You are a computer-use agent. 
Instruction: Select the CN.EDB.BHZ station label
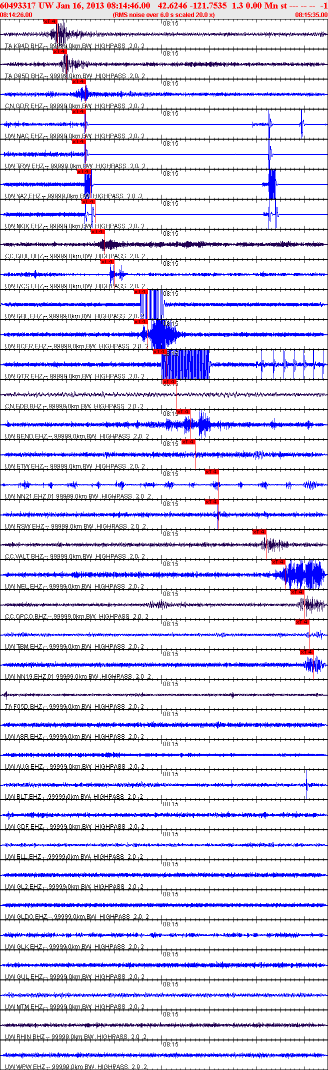(x=74, y=406)
